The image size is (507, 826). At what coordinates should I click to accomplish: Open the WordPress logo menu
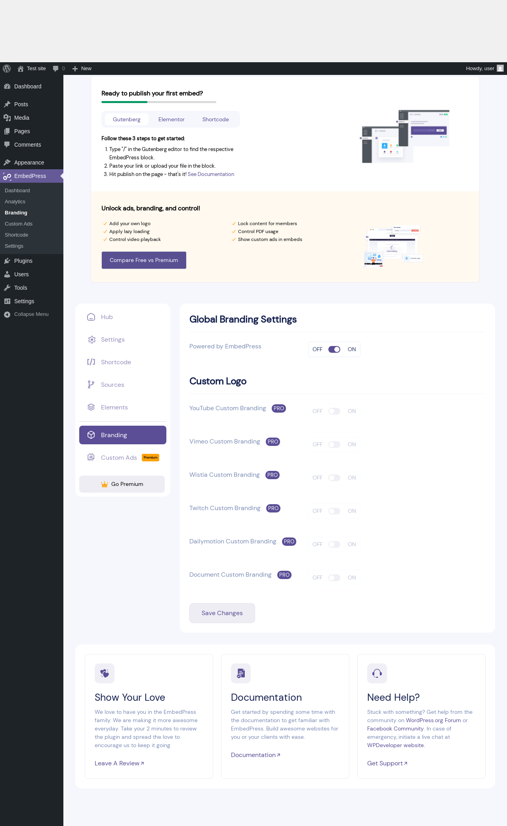pos(7,69)
